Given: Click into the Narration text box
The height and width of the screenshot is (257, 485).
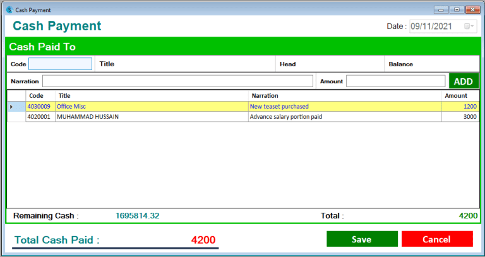Looking at the screenshot, I should 177,81.
